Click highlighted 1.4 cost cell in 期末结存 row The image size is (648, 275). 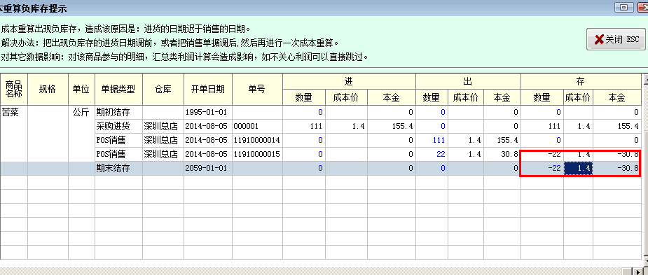pos(578,168)
